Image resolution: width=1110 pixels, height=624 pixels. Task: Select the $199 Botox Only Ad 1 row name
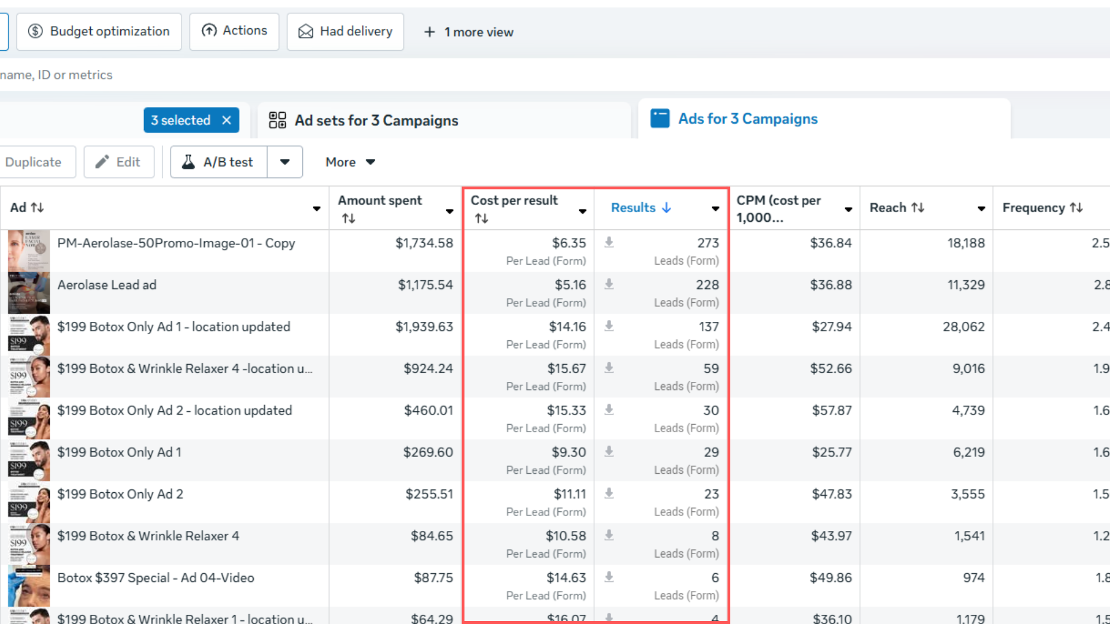tap(119, 452)
